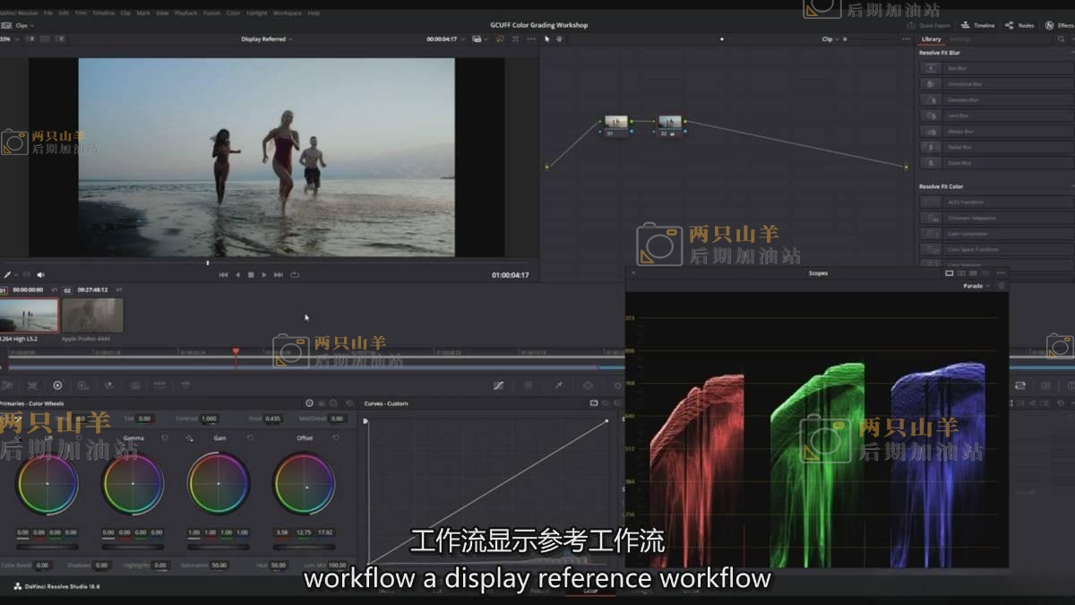The height and width of the screenshot is (605, 1075).
Task: Open the Color Wheels primaries palette icon
Action: 57,385
